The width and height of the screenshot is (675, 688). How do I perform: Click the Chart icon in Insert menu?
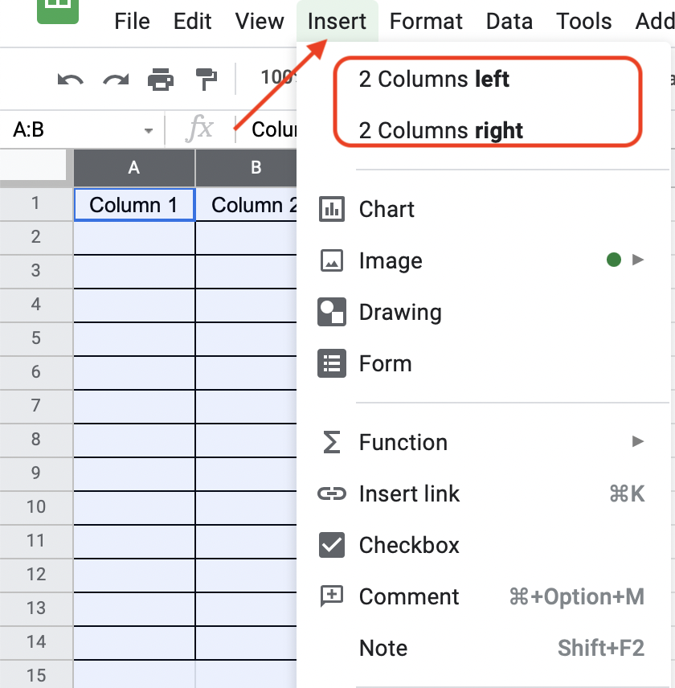click(x=332, y=209)
